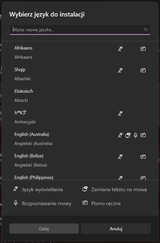This screenshot has width=160, height=243.
Task: Click the search magnifier icon
Action: coord(145,30)
